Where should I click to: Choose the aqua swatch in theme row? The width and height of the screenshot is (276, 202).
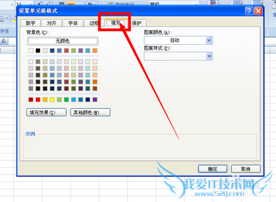pos(88,50)
